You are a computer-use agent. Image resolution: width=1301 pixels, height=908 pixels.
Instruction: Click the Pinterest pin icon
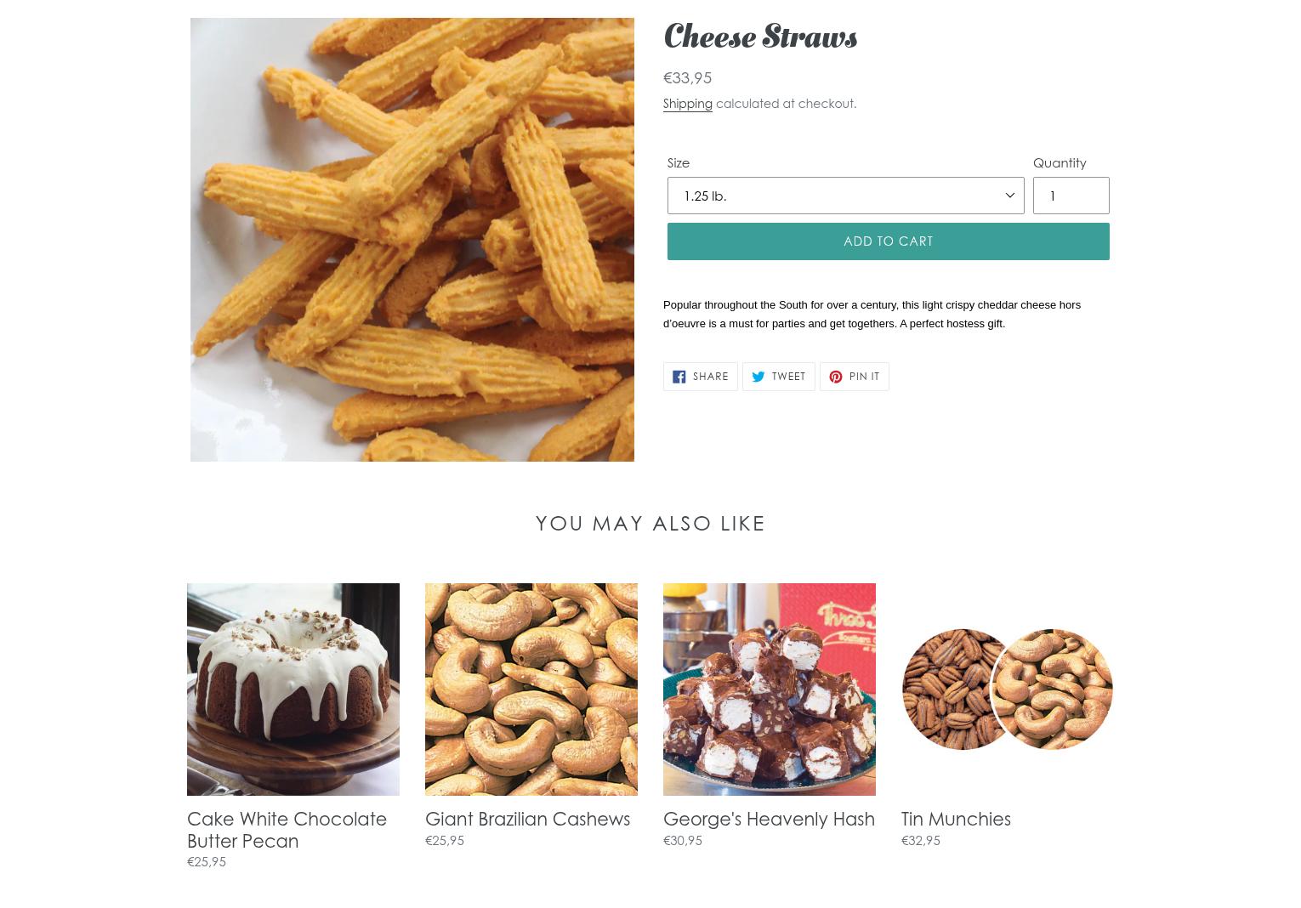tap(835, 377)
